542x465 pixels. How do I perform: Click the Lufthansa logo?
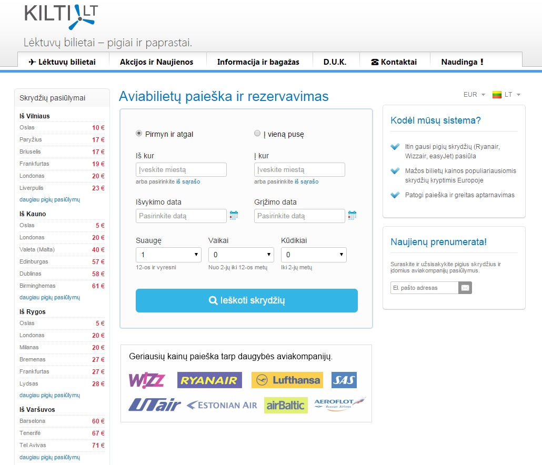coord(287,380)
